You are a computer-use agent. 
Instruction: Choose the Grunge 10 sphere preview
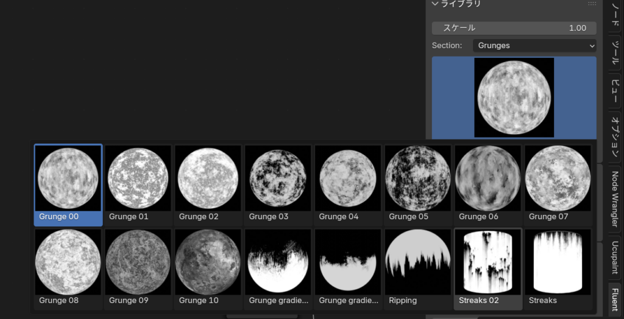click(208, 262)
